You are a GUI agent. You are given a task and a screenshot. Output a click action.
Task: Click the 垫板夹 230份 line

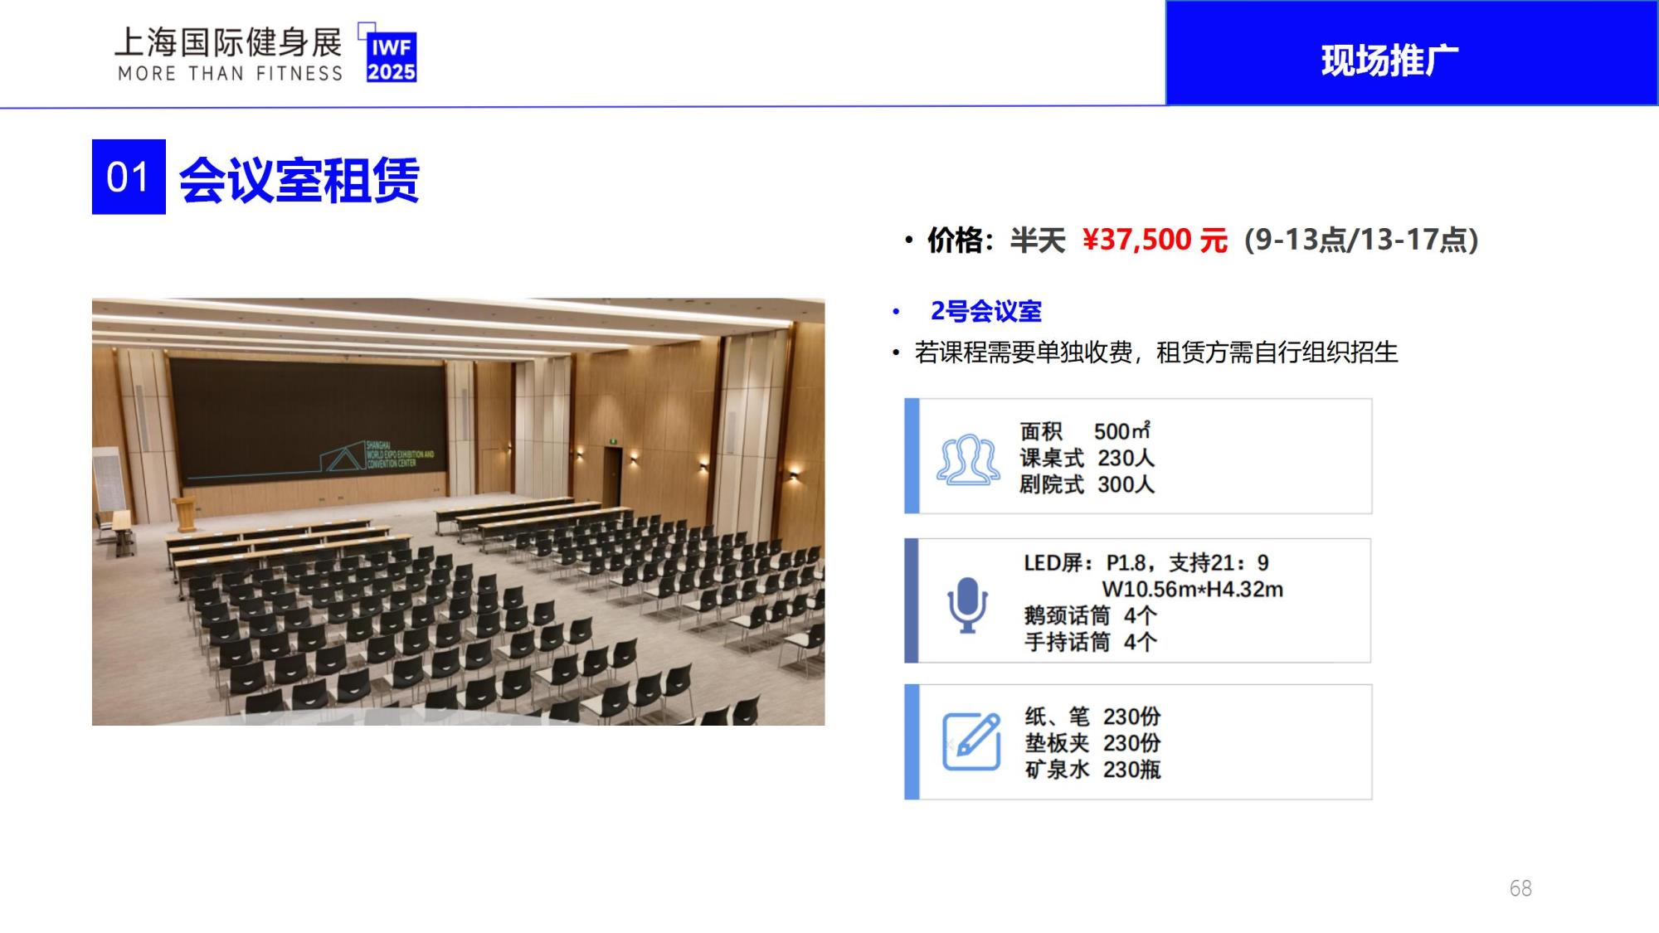(1092, 743)
